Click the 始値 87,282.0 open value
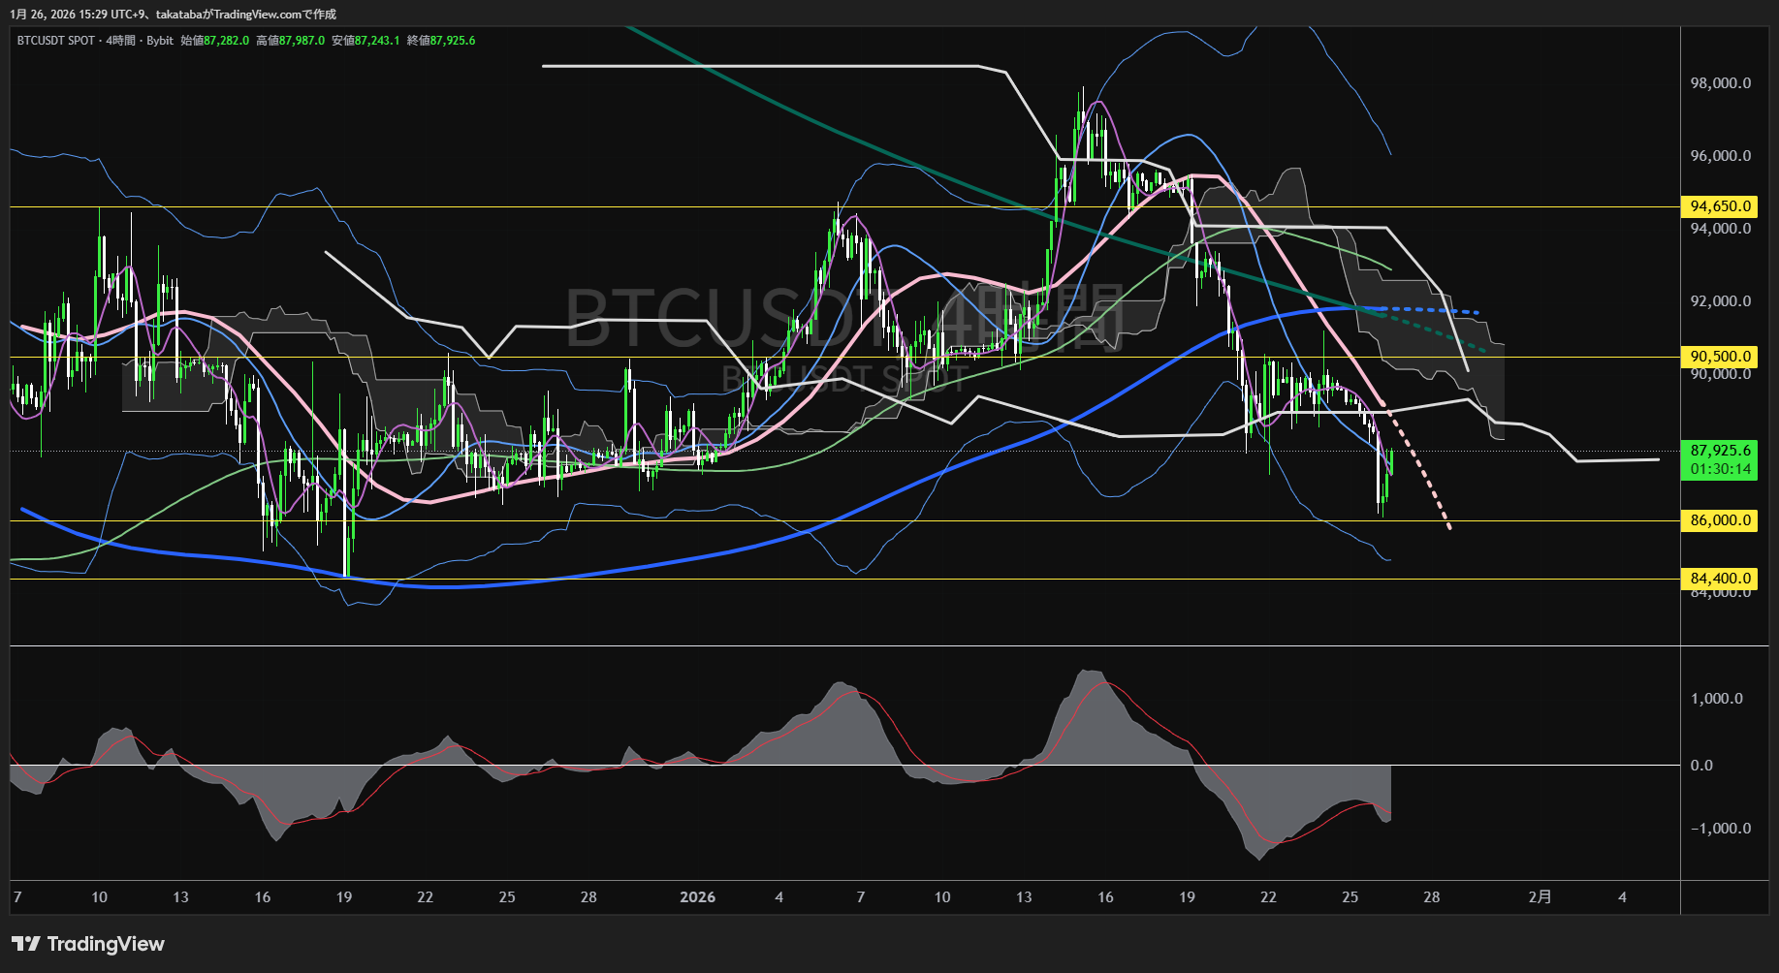This screenshot has height=973, width=1779. click(215, 41)
